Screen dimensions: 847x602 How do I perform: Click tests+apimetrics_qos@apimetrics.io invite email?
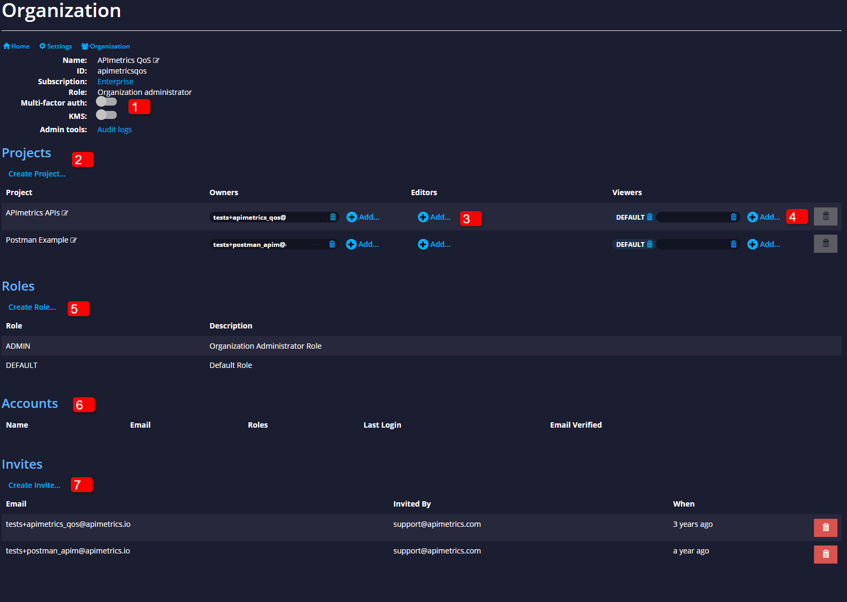(68, 524)
